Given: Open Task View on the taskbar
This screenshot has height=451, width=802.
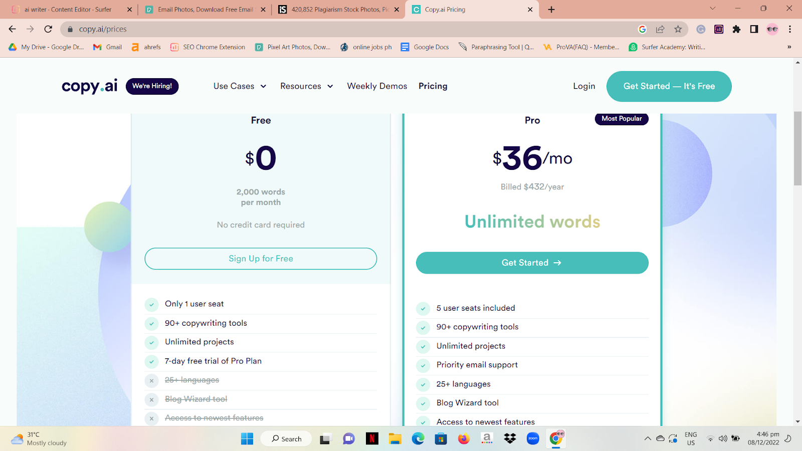Looking at the screenshot, I should pyautogui.click(x=326, y=439).
